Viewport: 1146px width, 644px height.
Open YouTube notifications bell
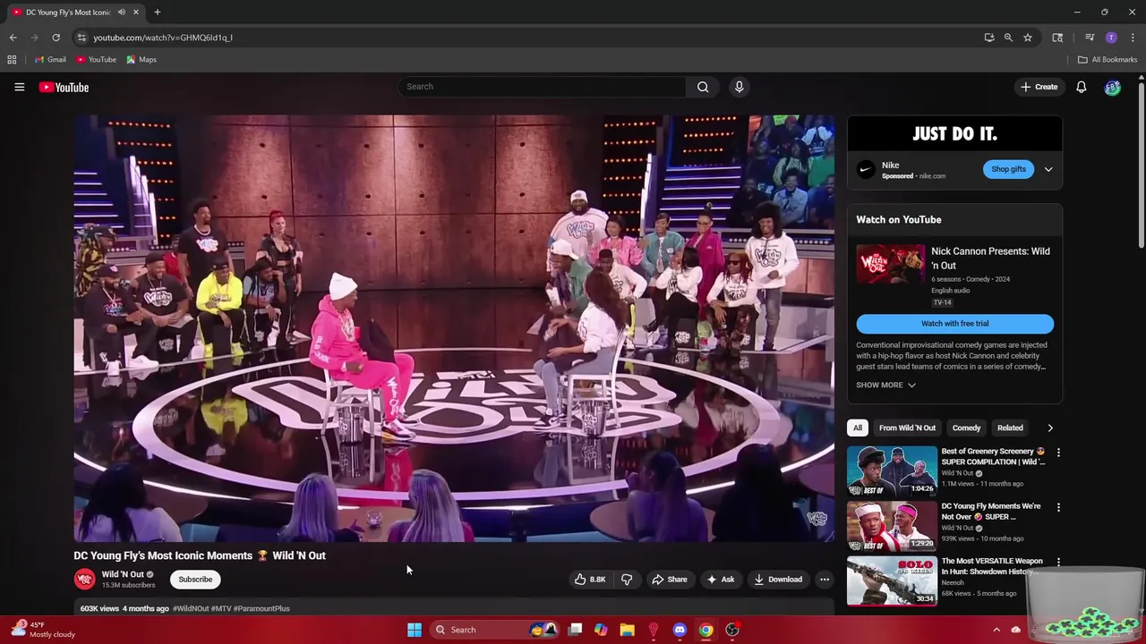(1081, 87)
